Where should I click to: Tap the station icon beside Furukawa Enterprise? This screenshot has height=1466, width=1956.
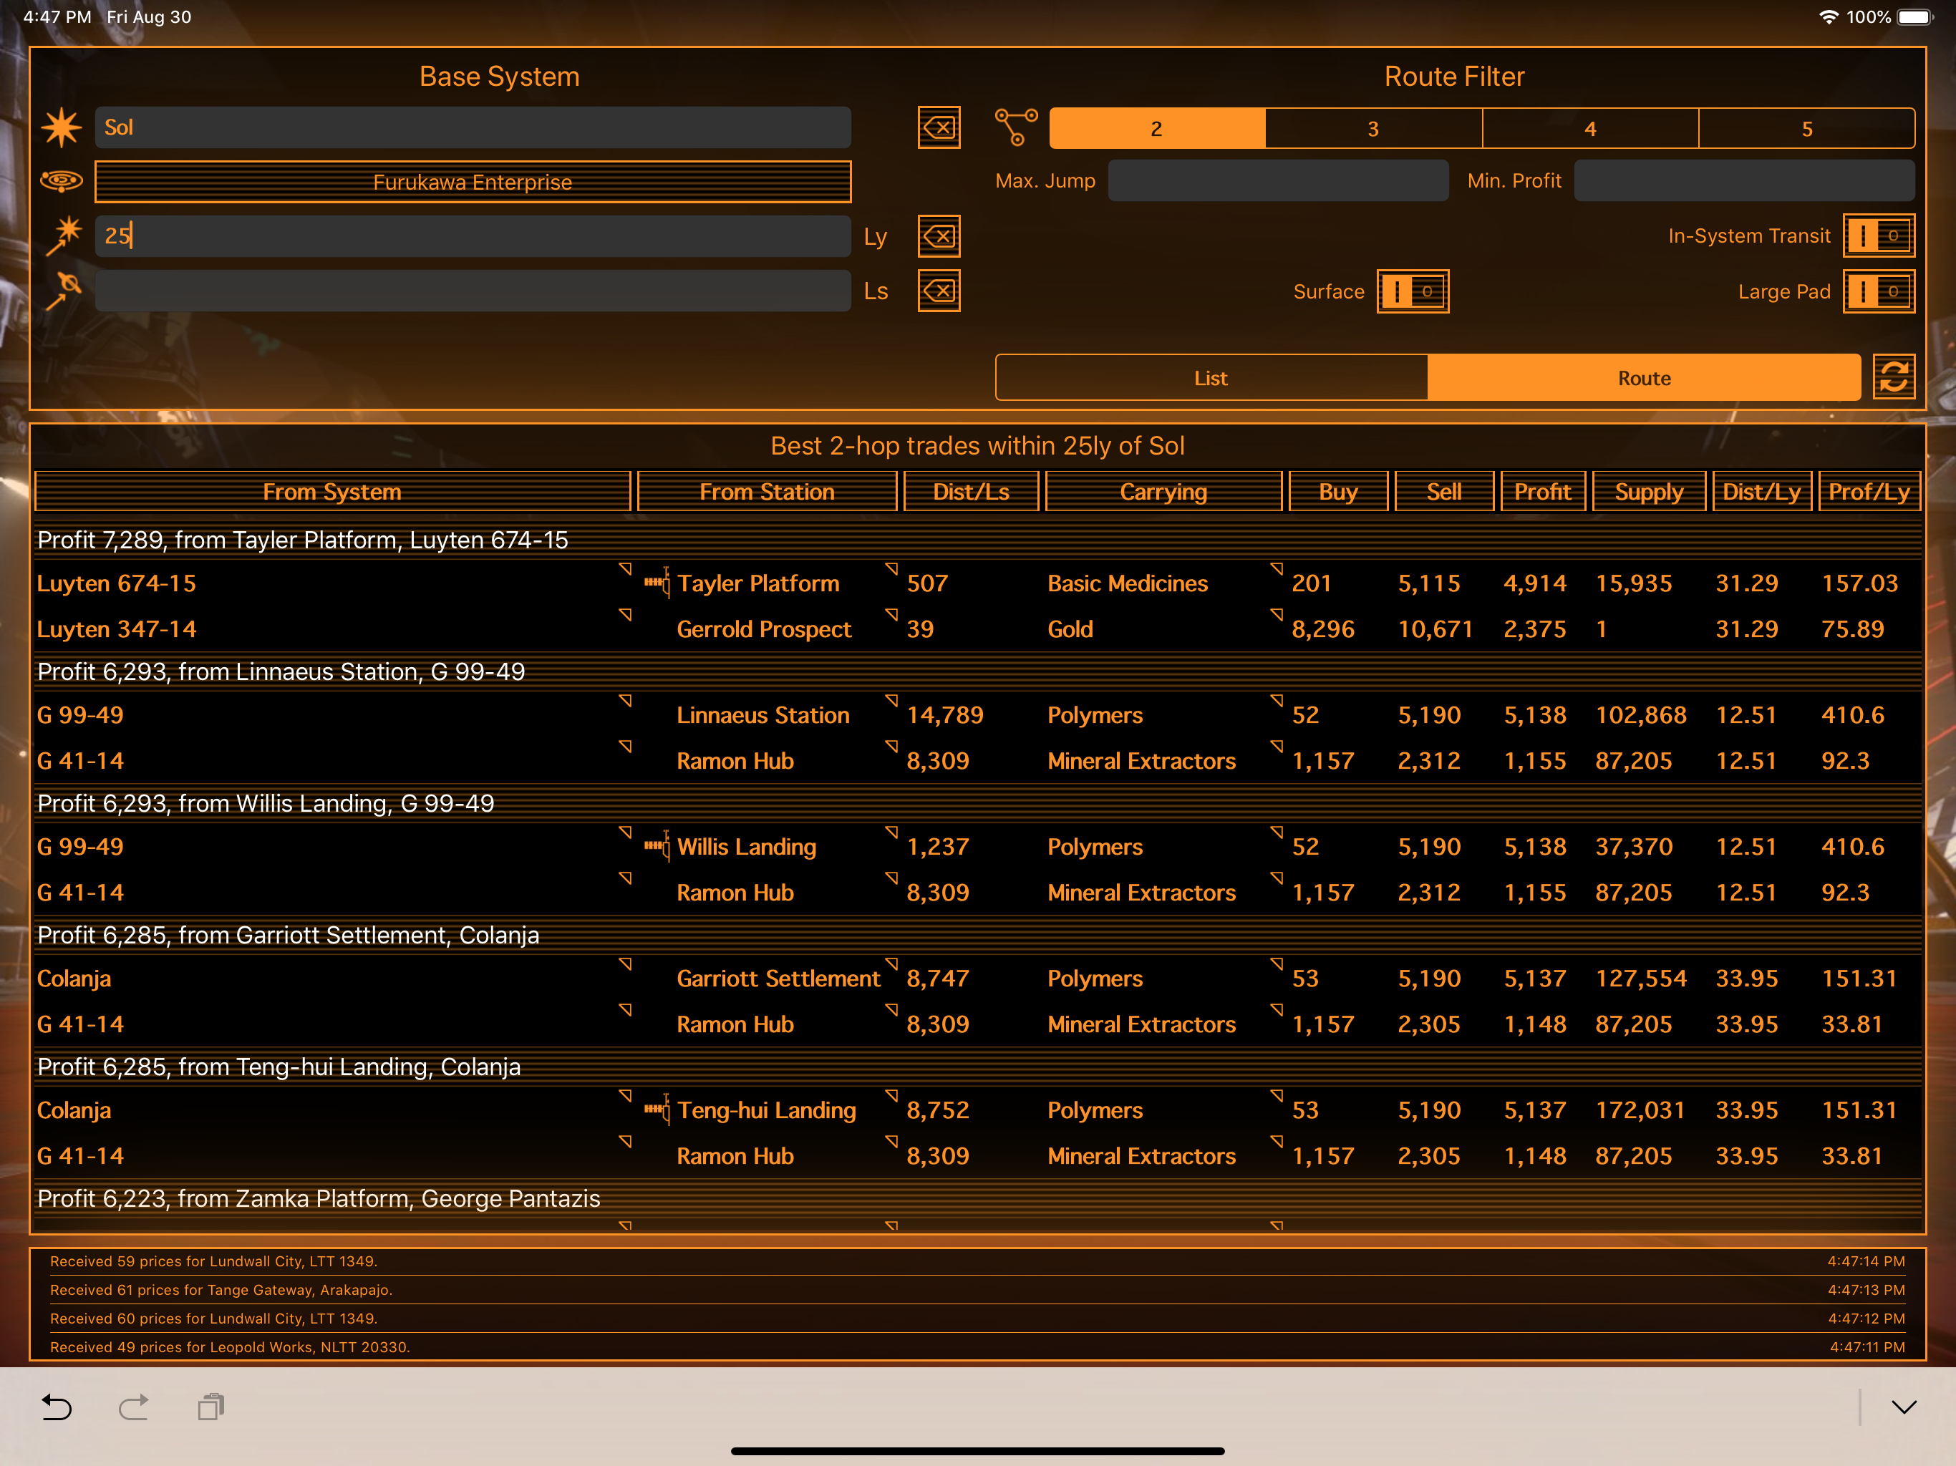(61, 181)
